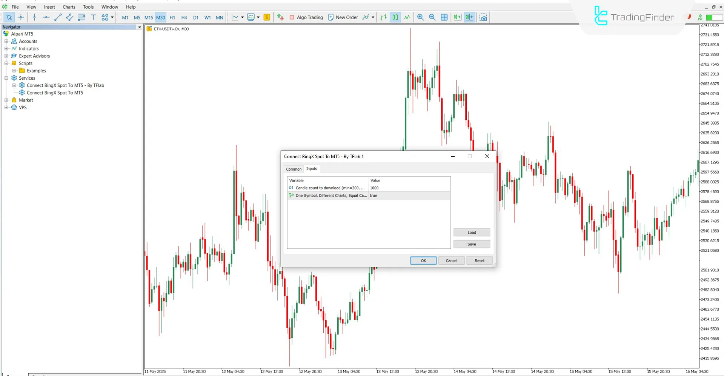This screenshot has width=724, height=376.
Task: Expand Connect BingX Spot To MT5 - By TFlab
Action: point(14,85)
